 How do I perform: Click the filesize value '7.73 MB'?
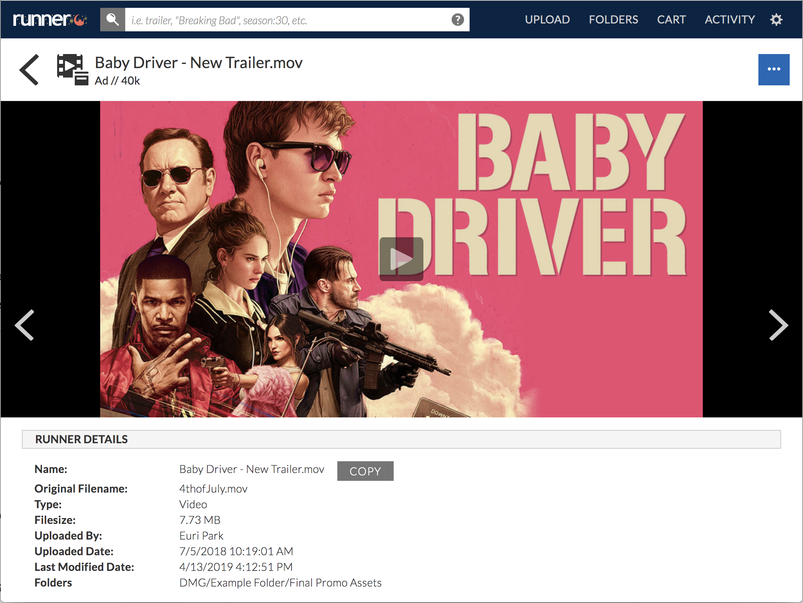(x=200, y=520)
